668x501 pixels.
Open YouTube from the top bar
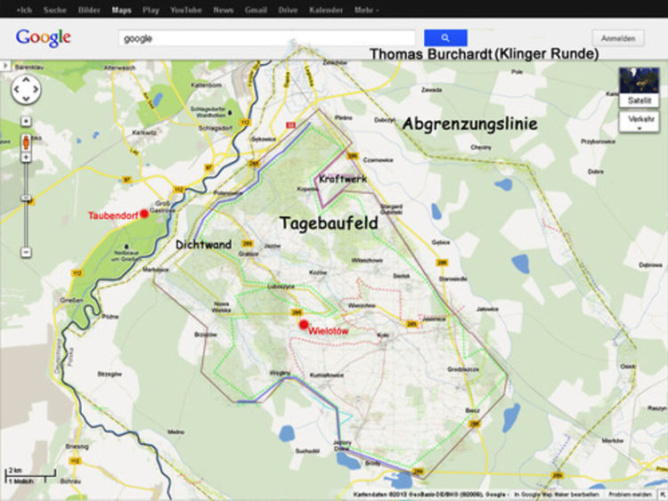pyautogui.click(x=186, y=10)
